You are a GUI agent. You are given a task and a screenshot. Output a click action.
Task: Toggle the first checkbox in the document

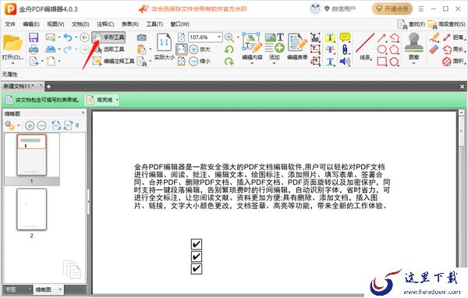tap(196, 244)
